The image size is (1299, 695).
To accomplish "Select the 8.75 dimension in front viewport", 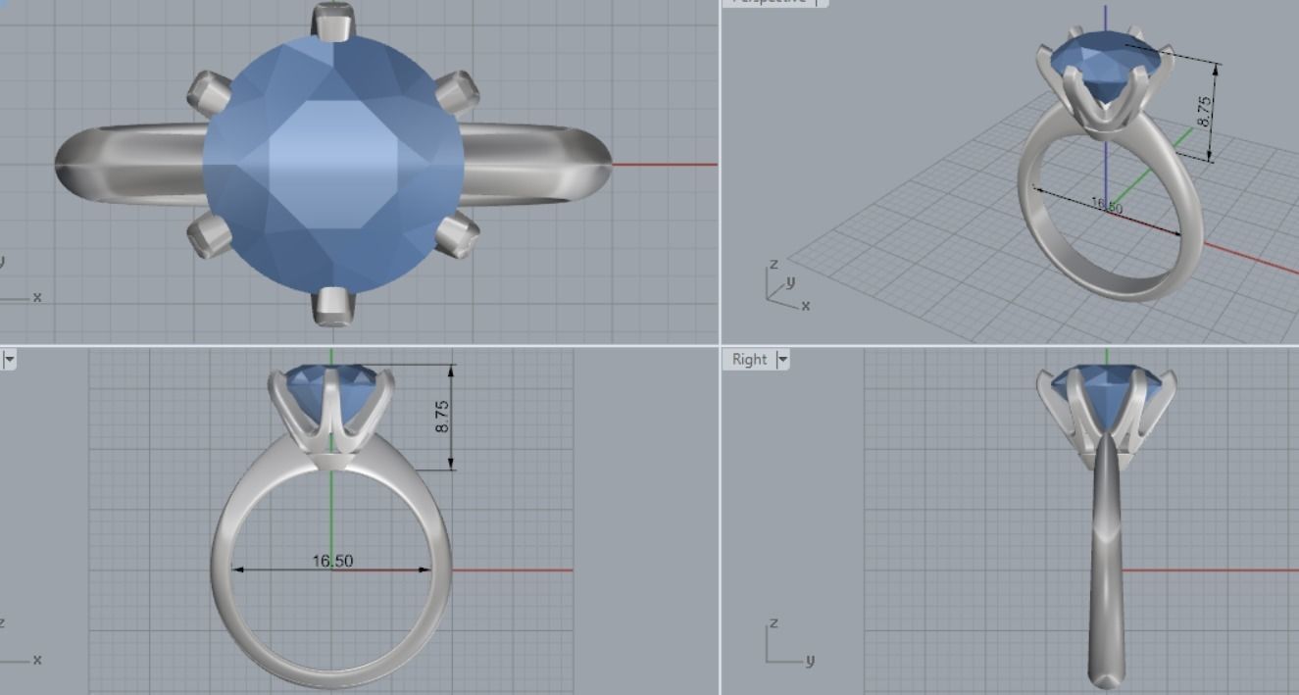I will pyautogui.click(x=443, y=417).
